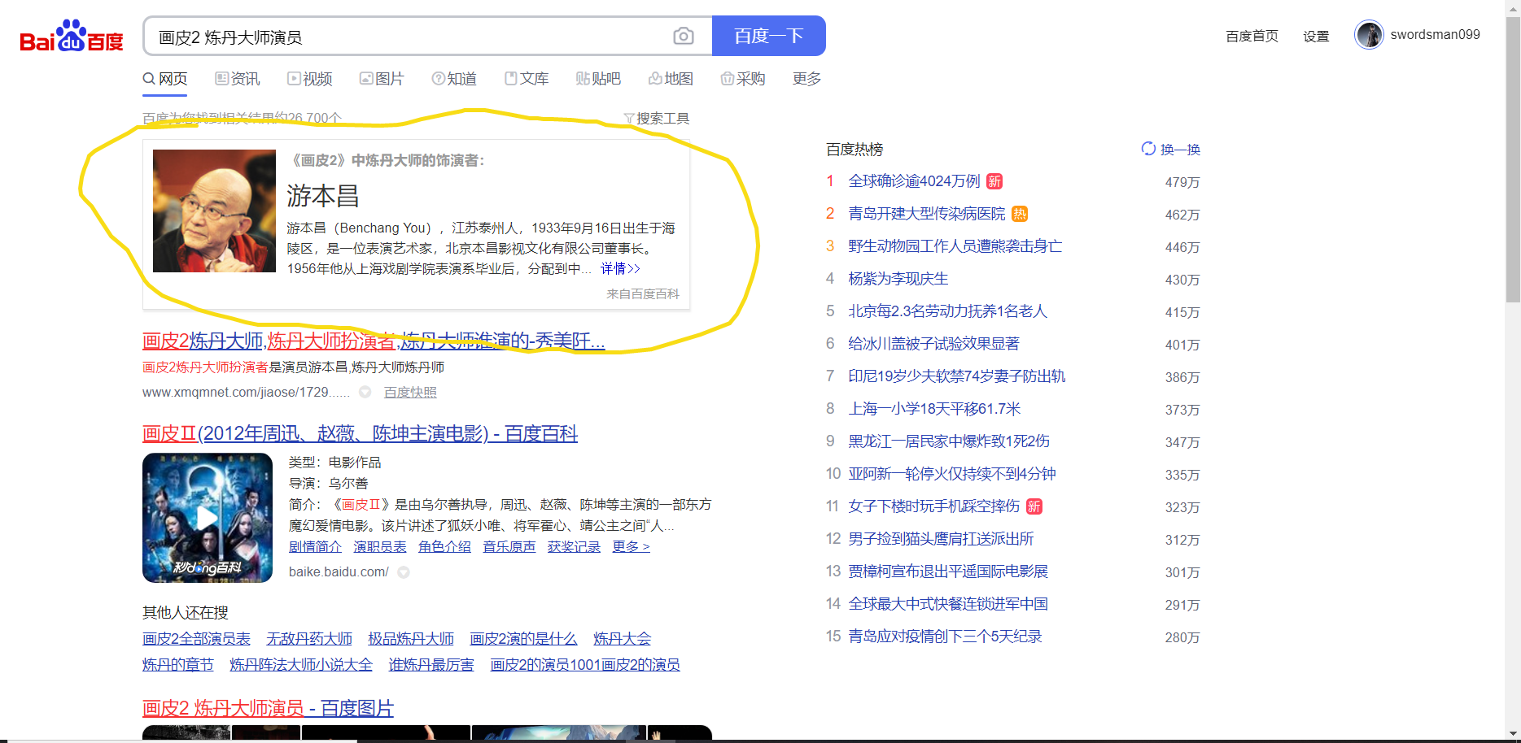This screenshot has width=1521, height=743.
Task: Expand 更多 > sublinks
Action: (x=631, y=547)
